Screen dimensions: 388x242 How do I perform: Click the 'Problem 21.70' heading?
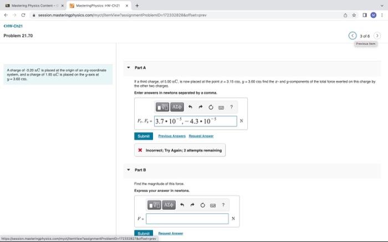tap(18, 36)
